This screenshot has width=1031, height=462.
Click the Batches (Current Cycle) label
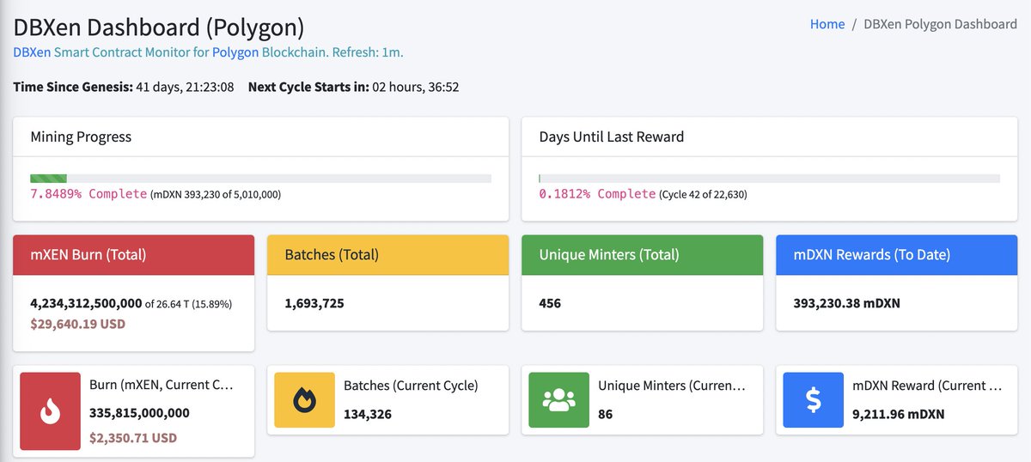click(411, 386)
